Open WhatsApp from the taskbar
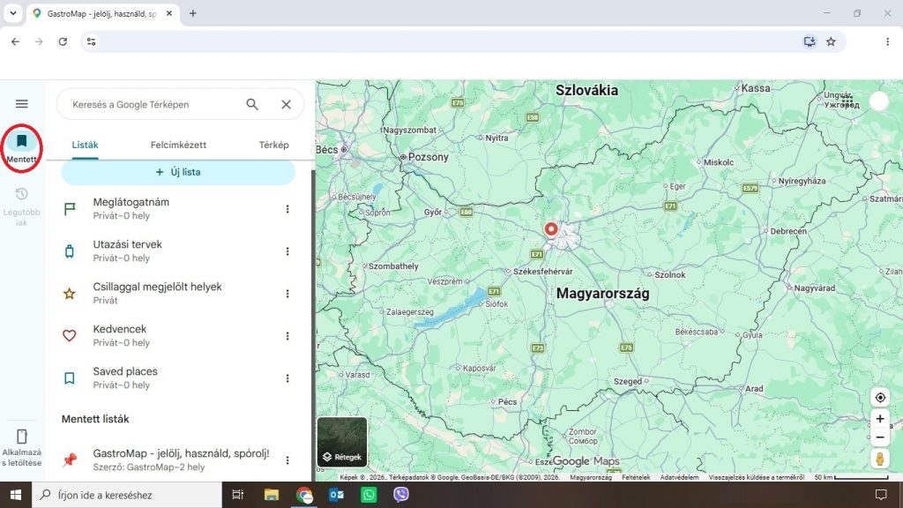The height and width of the screenshot is (508, 903). click(369, 495)
